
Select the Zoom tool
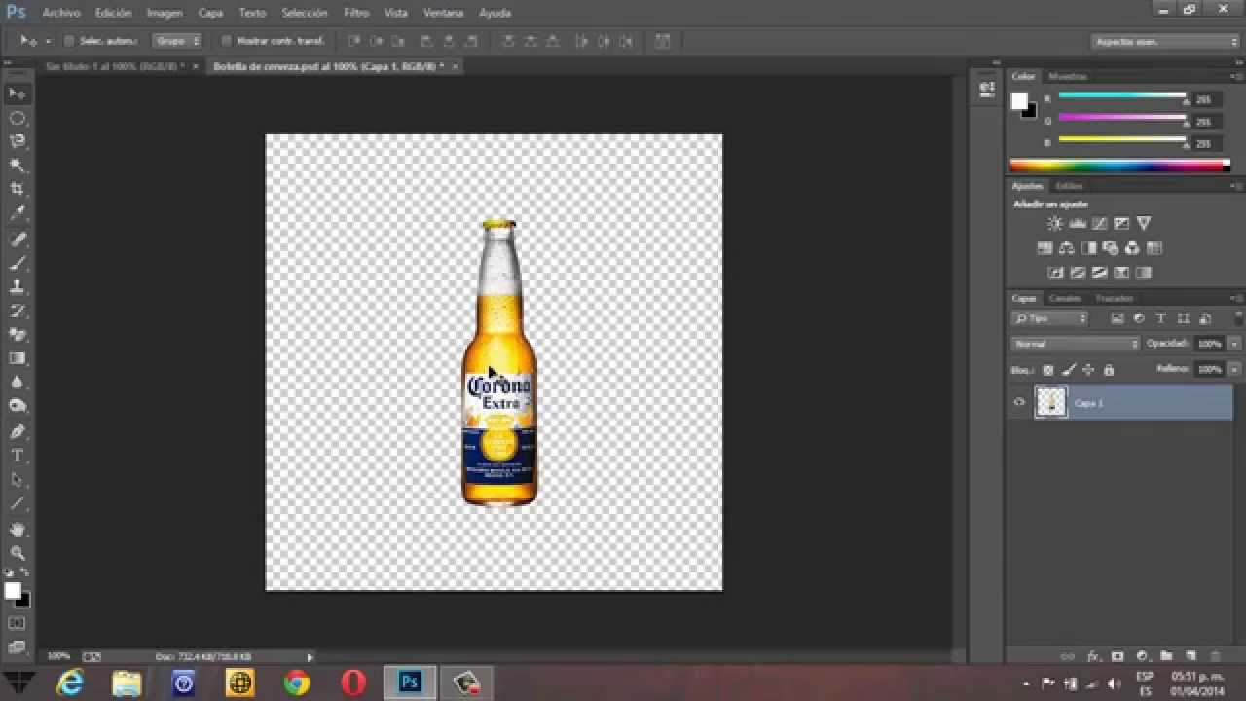click(18, 553)
